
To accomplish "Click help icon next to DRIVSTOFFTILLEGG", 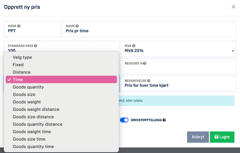I will pos(164,120).
